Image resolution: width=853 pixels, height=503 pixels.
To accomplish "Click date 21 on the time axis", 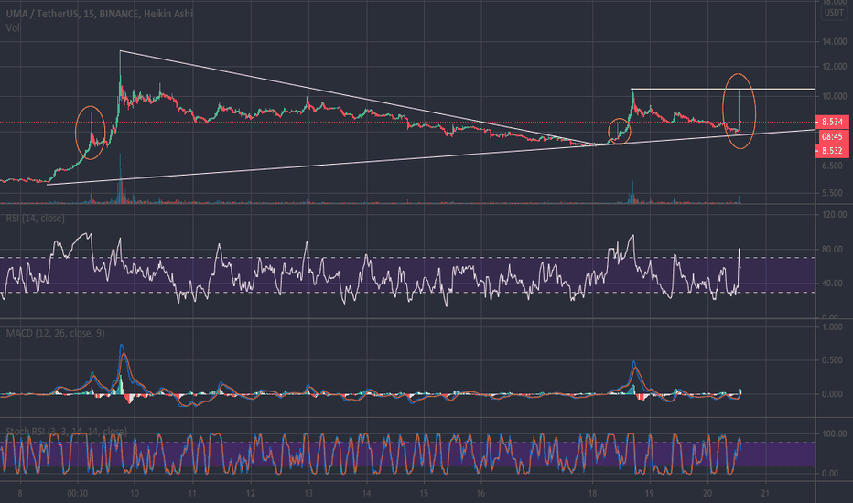I will pyautogui.click(x=765, y=493).
